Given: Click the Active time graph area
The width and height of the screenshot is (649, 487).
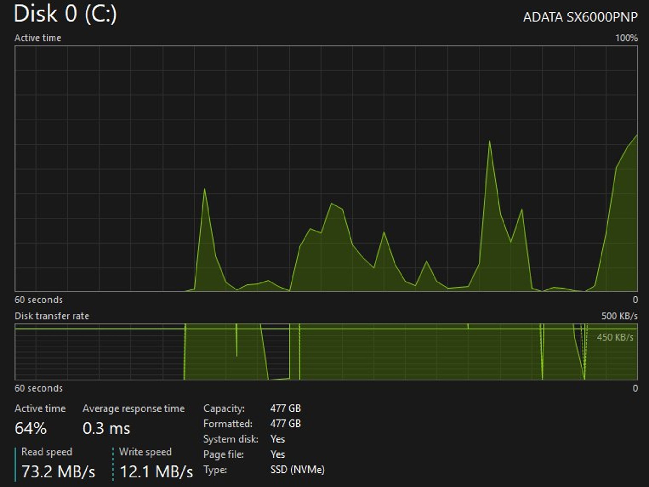Looking at the screenshot, I should (x=326, y=169).
